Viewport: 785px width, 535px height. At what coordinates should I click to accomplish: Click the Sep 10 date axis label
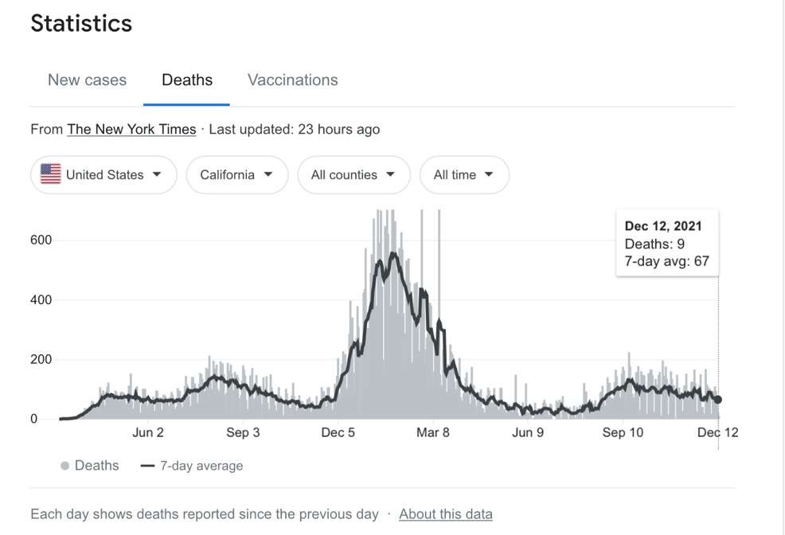point(623,432)
